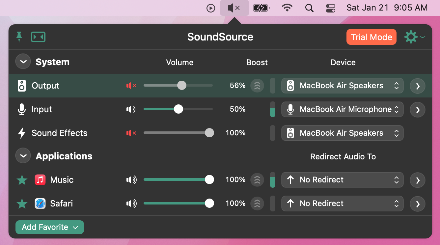Click the Applications section heading
440x245 pixels.
click(64, 156)
